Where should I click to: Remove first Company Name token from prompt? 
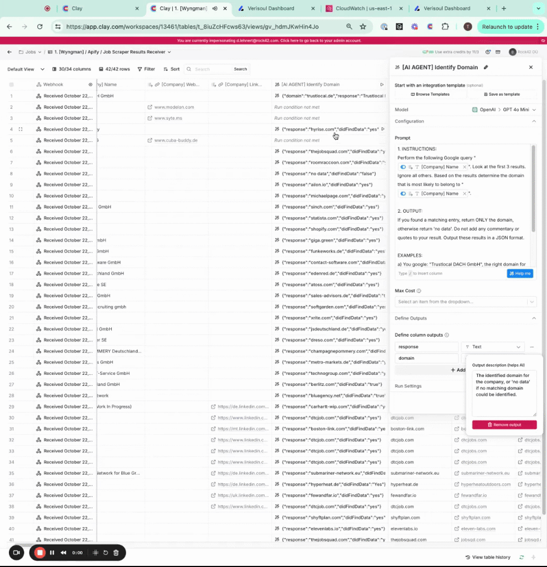tap(465, 167)
